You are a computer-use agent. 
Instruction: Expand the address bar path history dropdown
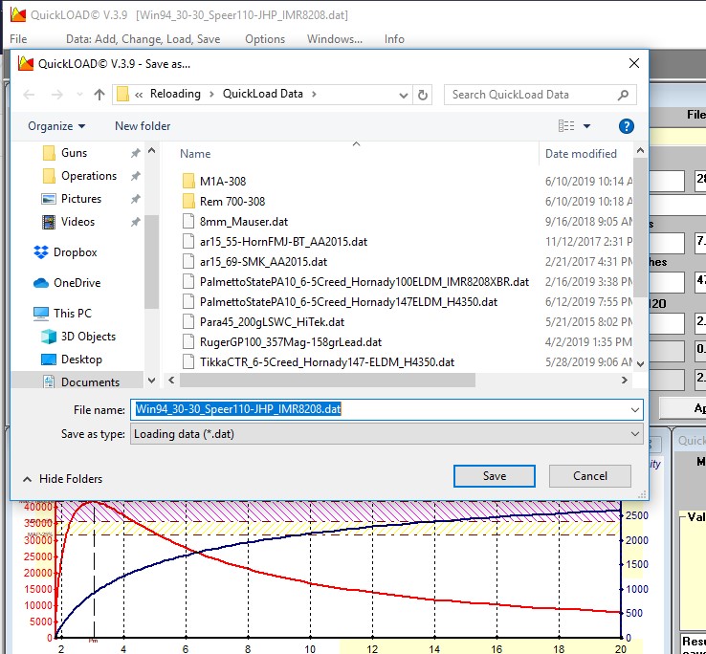[404, 95]
